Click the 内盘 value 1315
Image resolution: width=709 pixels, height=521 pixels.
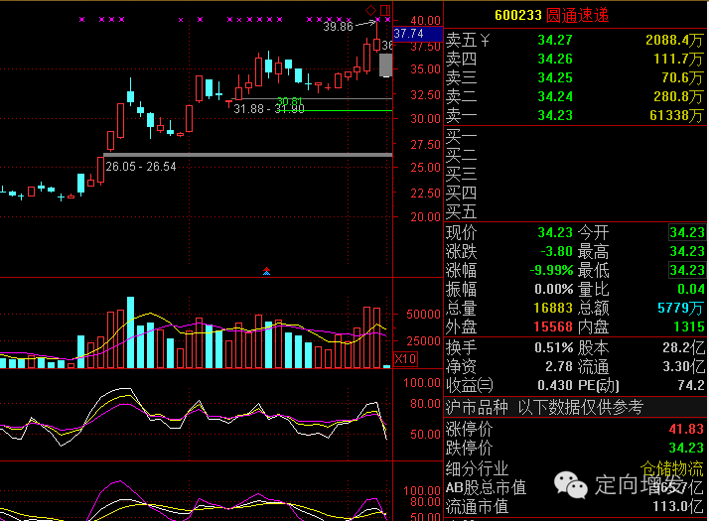[x=689, y=327]
